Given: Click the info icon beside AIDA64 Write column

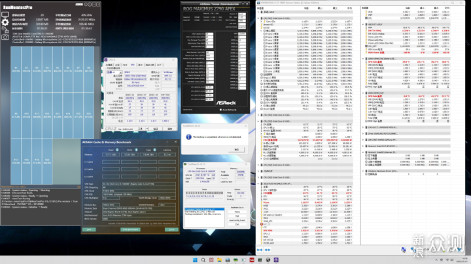Looking at the screenshot, I should point(136,150).
